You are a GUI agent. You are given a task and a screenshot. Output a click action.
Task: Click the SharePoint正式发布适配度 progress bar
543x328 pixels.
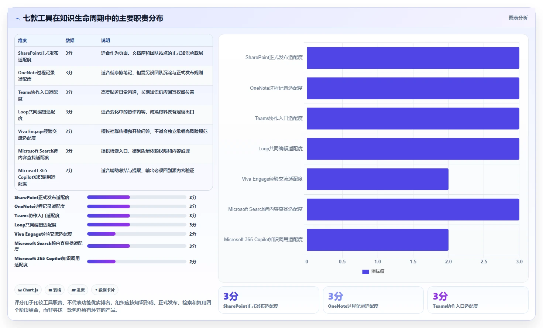pyautogui.click(x=137, y=197)
